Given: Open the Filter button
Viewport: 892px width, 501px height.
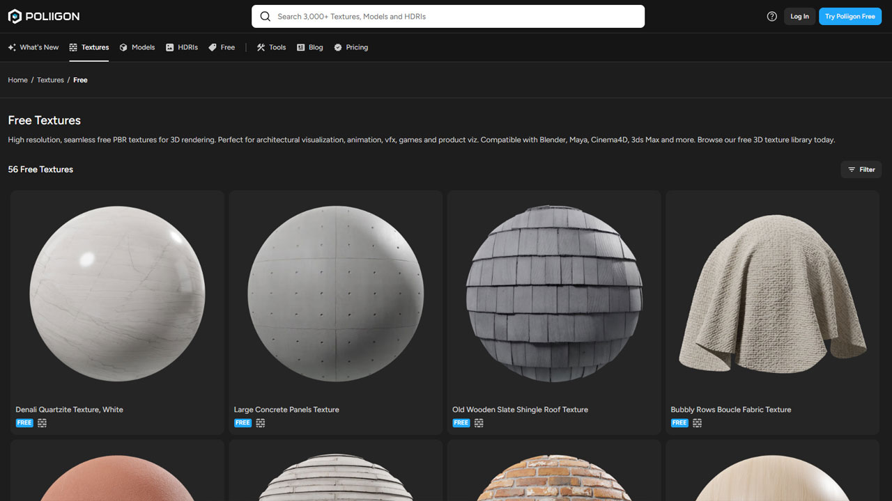Looking at the screenshot, I should point(861,170).
